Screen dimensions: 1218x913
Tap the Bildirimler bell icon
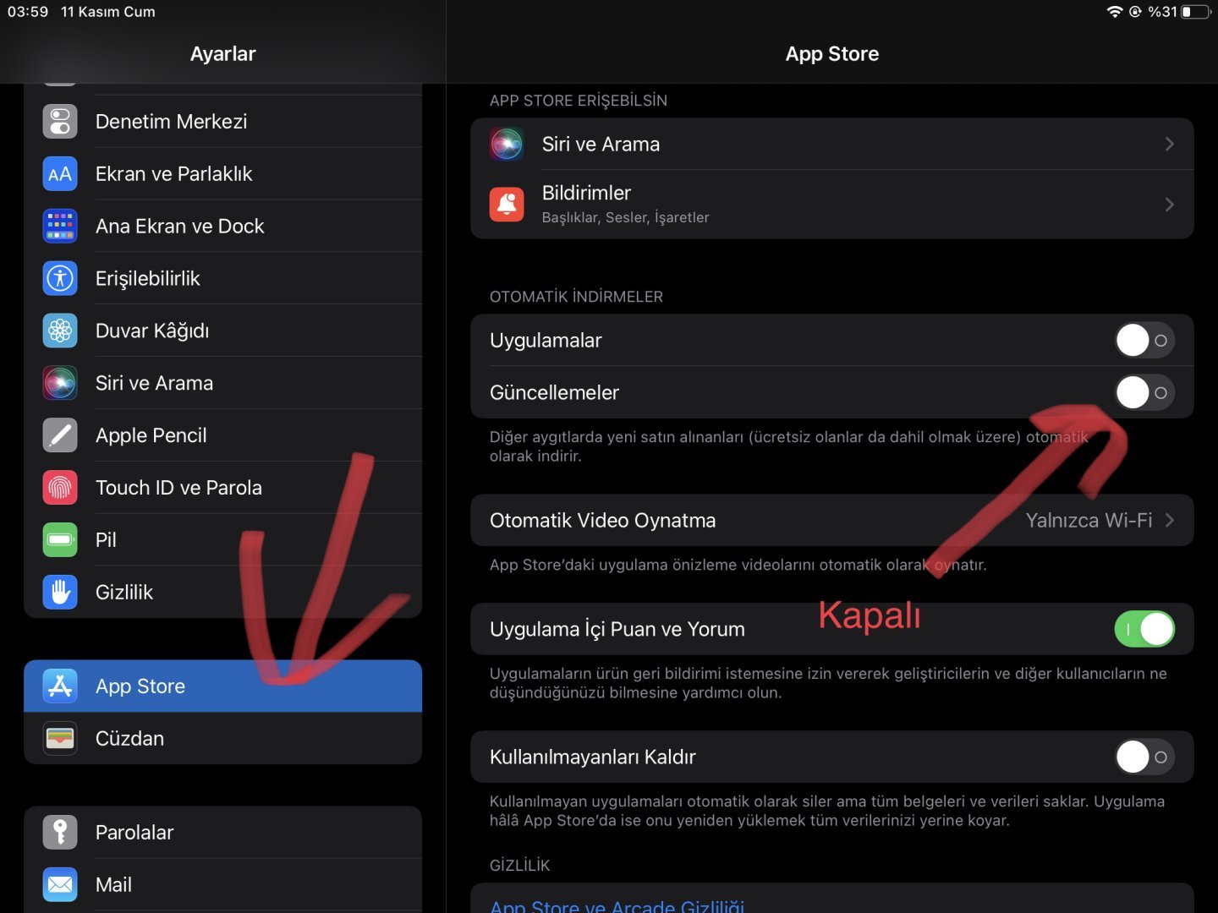click(x=507, y=205)
